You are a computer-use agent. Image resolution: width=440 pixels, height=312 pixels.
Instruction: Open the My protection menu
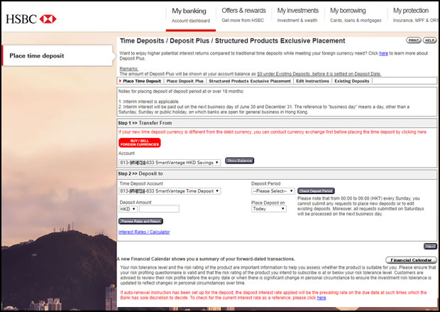(415, 15)
